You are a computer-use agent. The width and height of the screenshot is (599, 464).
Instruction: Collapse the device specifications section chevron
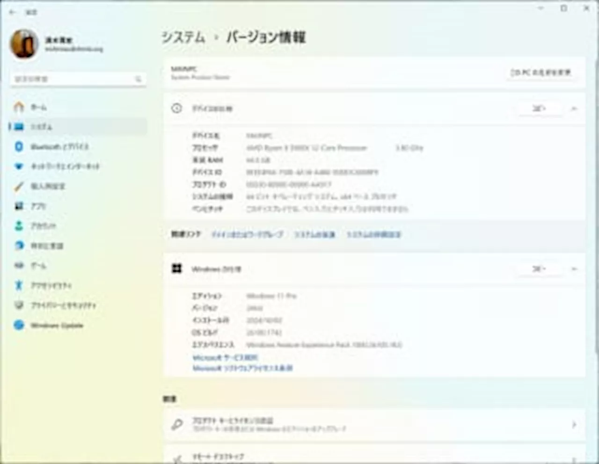pyautogui.click(x=574, y=109)
